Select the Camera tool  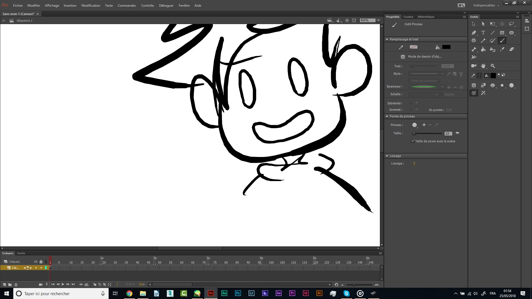[x=474, y=66]
